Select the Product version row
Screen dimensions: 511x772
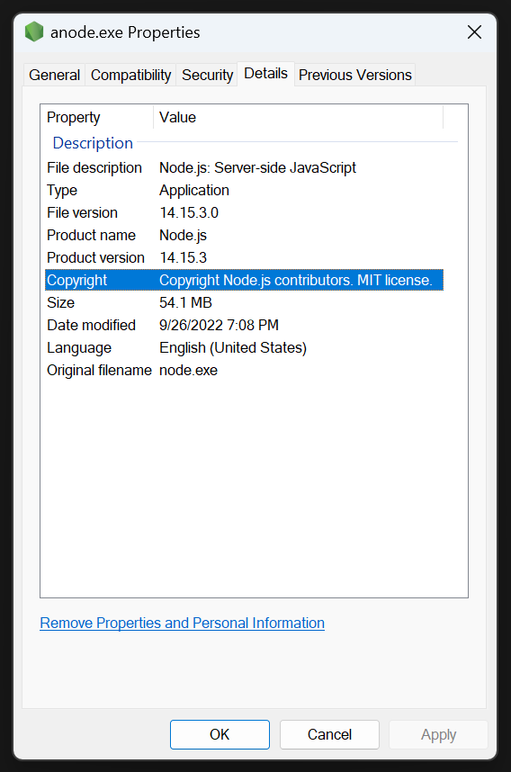[x=244, y=257]
